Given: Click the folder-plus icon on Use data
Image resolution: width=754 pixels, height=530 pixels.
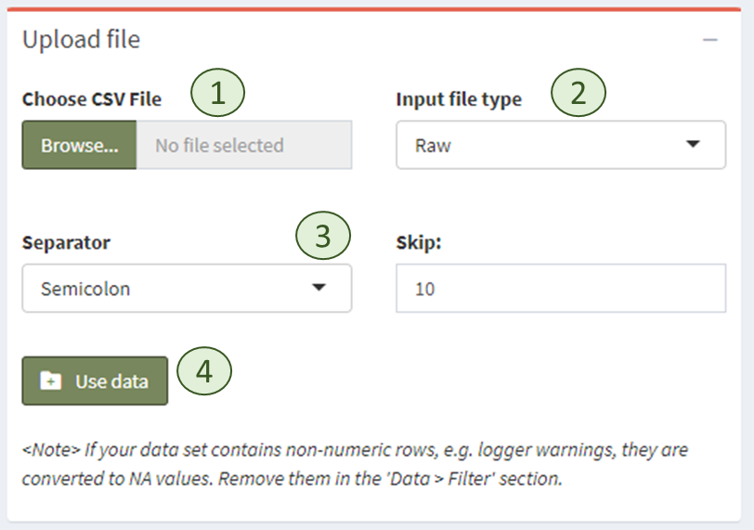Looking at the screenshot, I should point(50,381).
